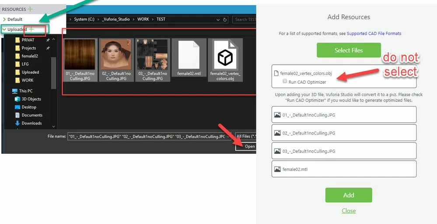Select the 01_-_Default1noCulling.JPG hair texture thumbnail

coord(80,54)
